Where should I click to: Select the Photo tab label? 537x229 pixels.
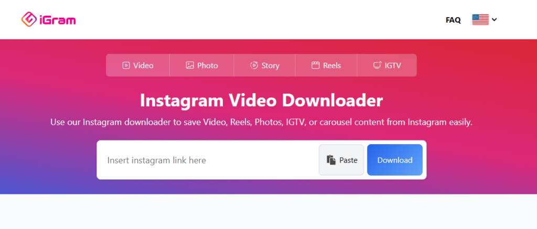click(208, 66)
